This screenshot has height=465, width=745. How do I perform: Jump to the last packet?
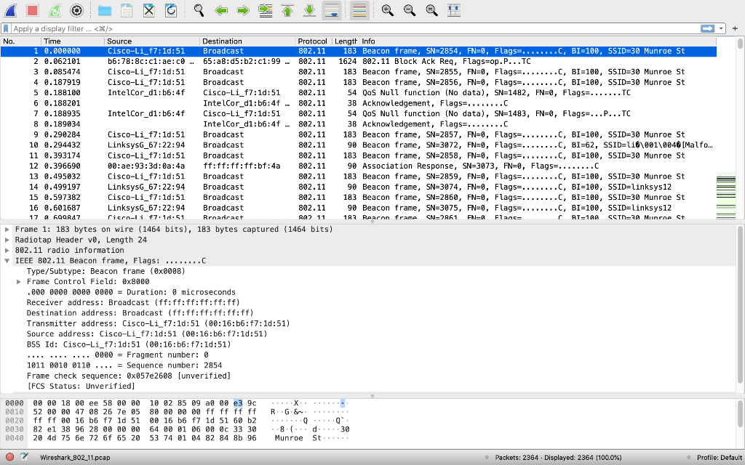[x=309, y=10]
